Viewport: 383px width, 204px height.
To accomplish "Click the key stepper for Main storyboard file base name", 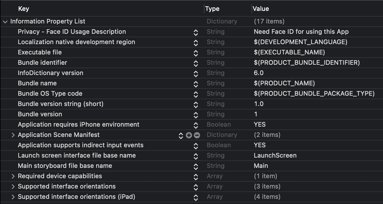I will click(x=196, y=166).
